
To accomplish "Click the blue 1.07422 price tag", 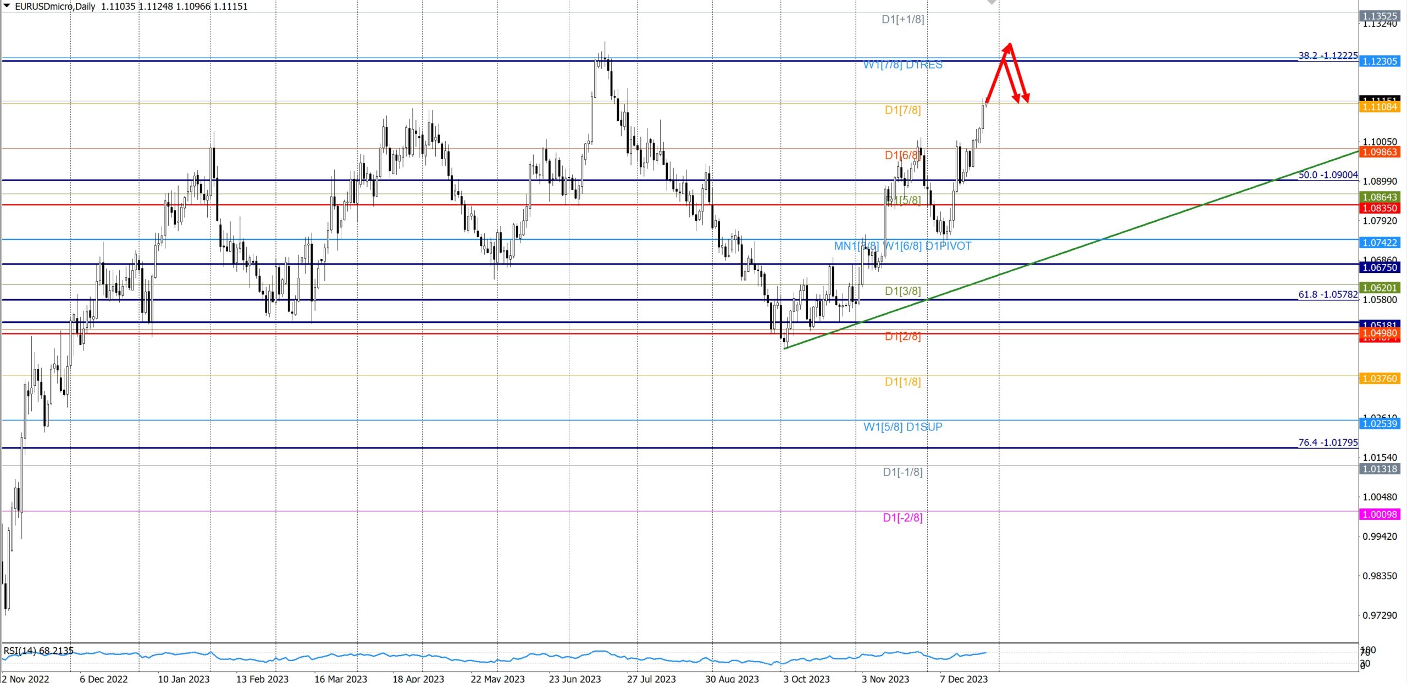I will pyautogui.click(x=1380, y=243).
